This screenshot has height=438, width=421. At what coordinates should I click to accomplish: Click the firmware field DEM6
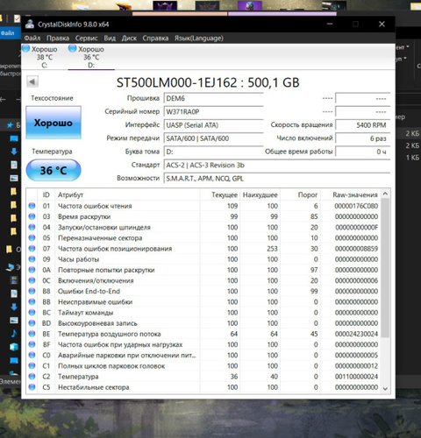(213, 98)
